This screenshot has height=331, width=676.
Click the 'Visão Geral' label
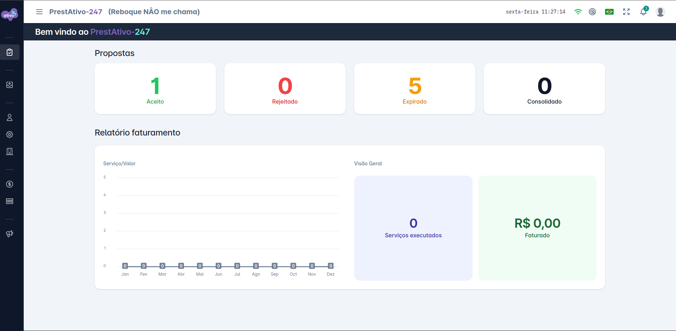[368, 164]
